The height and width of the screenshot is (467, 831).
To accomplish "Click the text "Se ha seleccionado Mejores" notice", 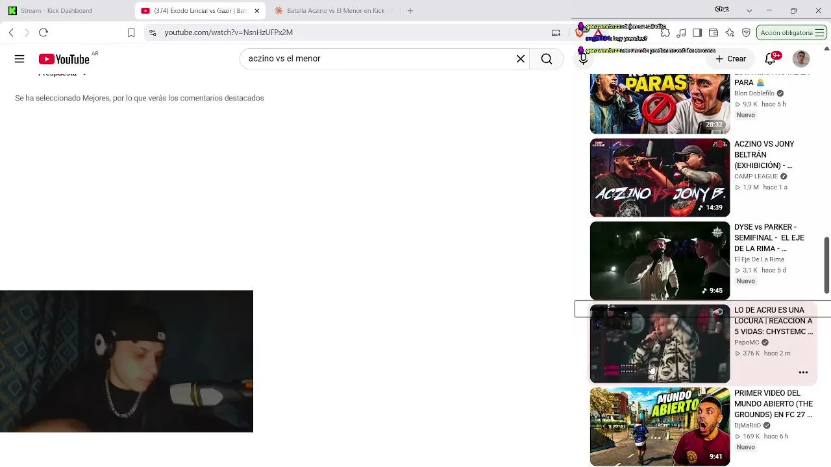I will [x=139, y=98].
